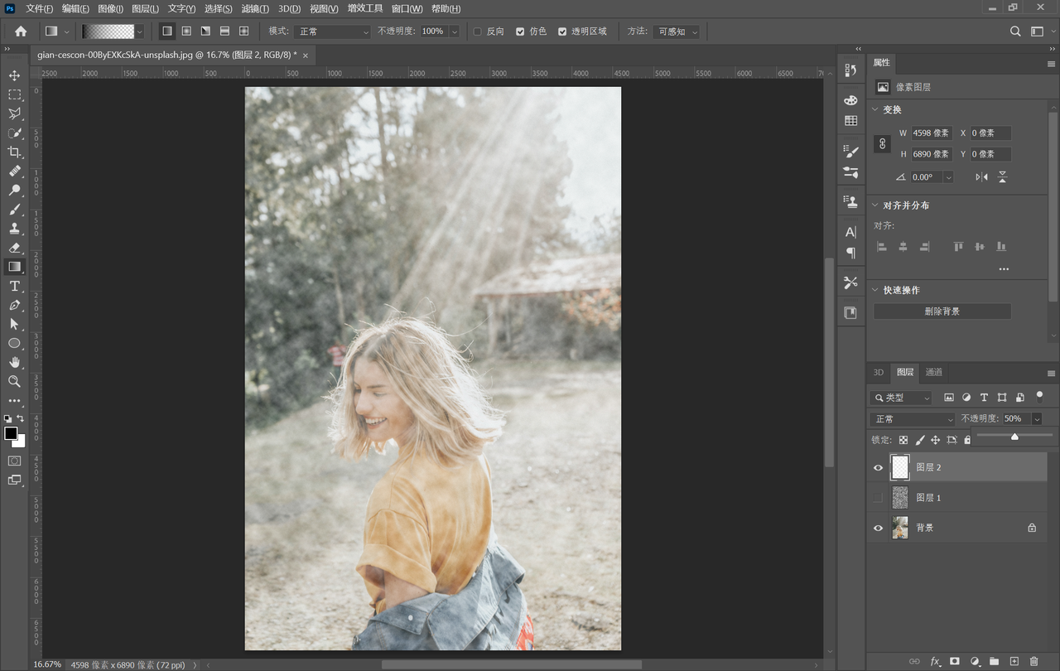Hide 图层 2 using its eye icon
Viewport: 1060px width, 671px height.
coord(878,468)
